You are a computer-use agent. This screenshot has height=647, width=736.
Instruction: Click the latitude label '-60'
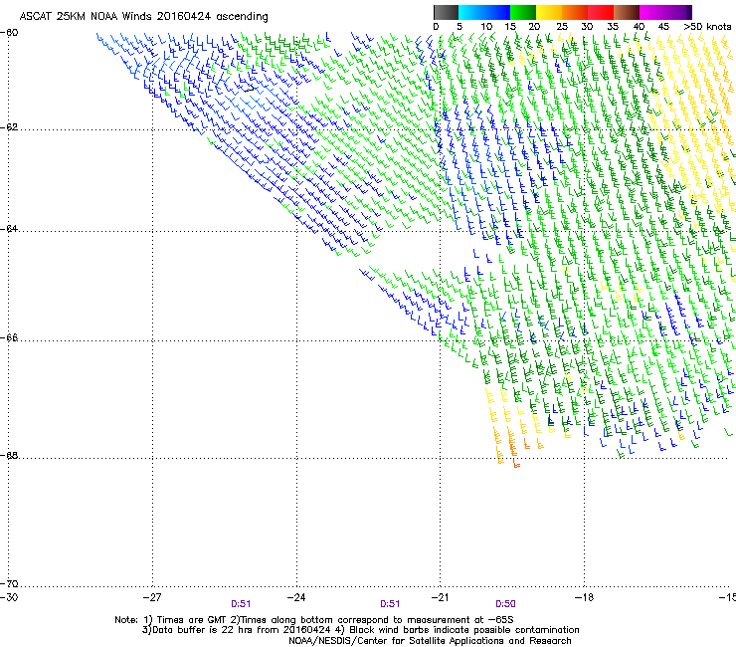[9, 33]
